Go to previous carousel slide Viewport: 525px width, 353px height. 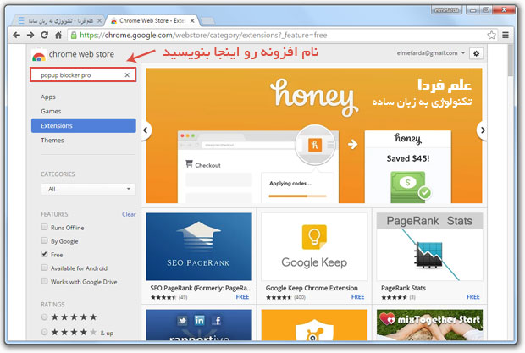pos(146,130)
